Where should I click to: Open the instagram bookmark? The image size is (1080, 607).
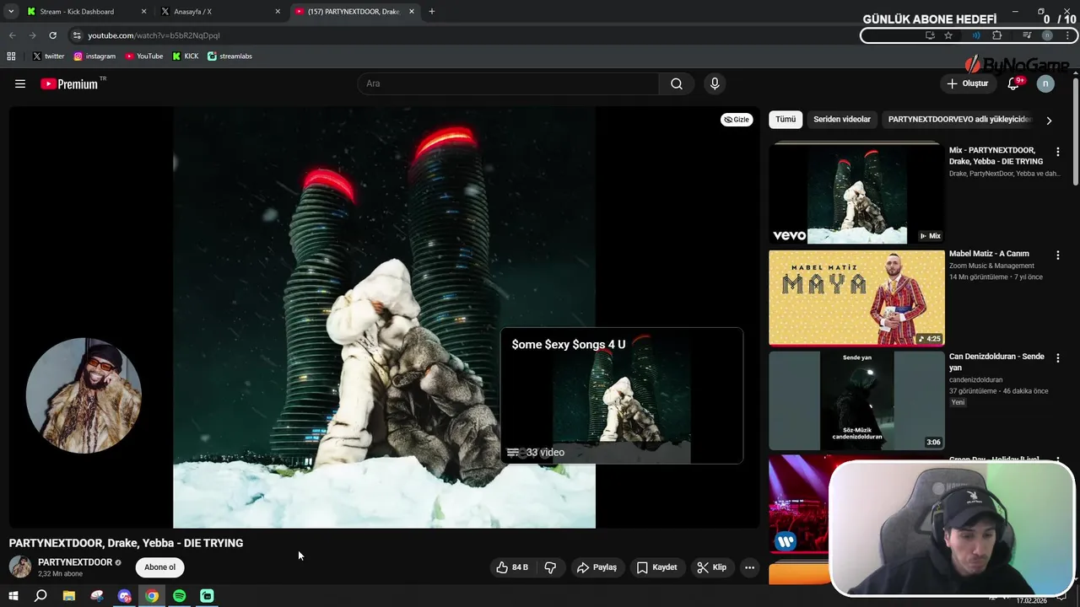tap(94, 56)
